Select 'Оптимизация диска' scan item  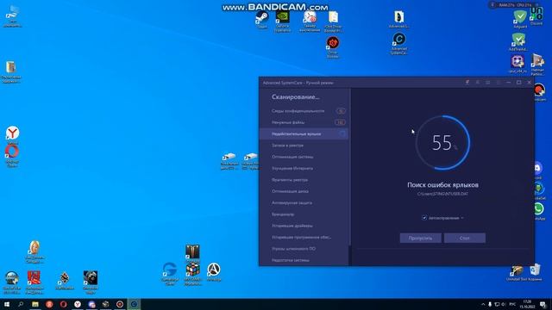click(x=304, y=191)
